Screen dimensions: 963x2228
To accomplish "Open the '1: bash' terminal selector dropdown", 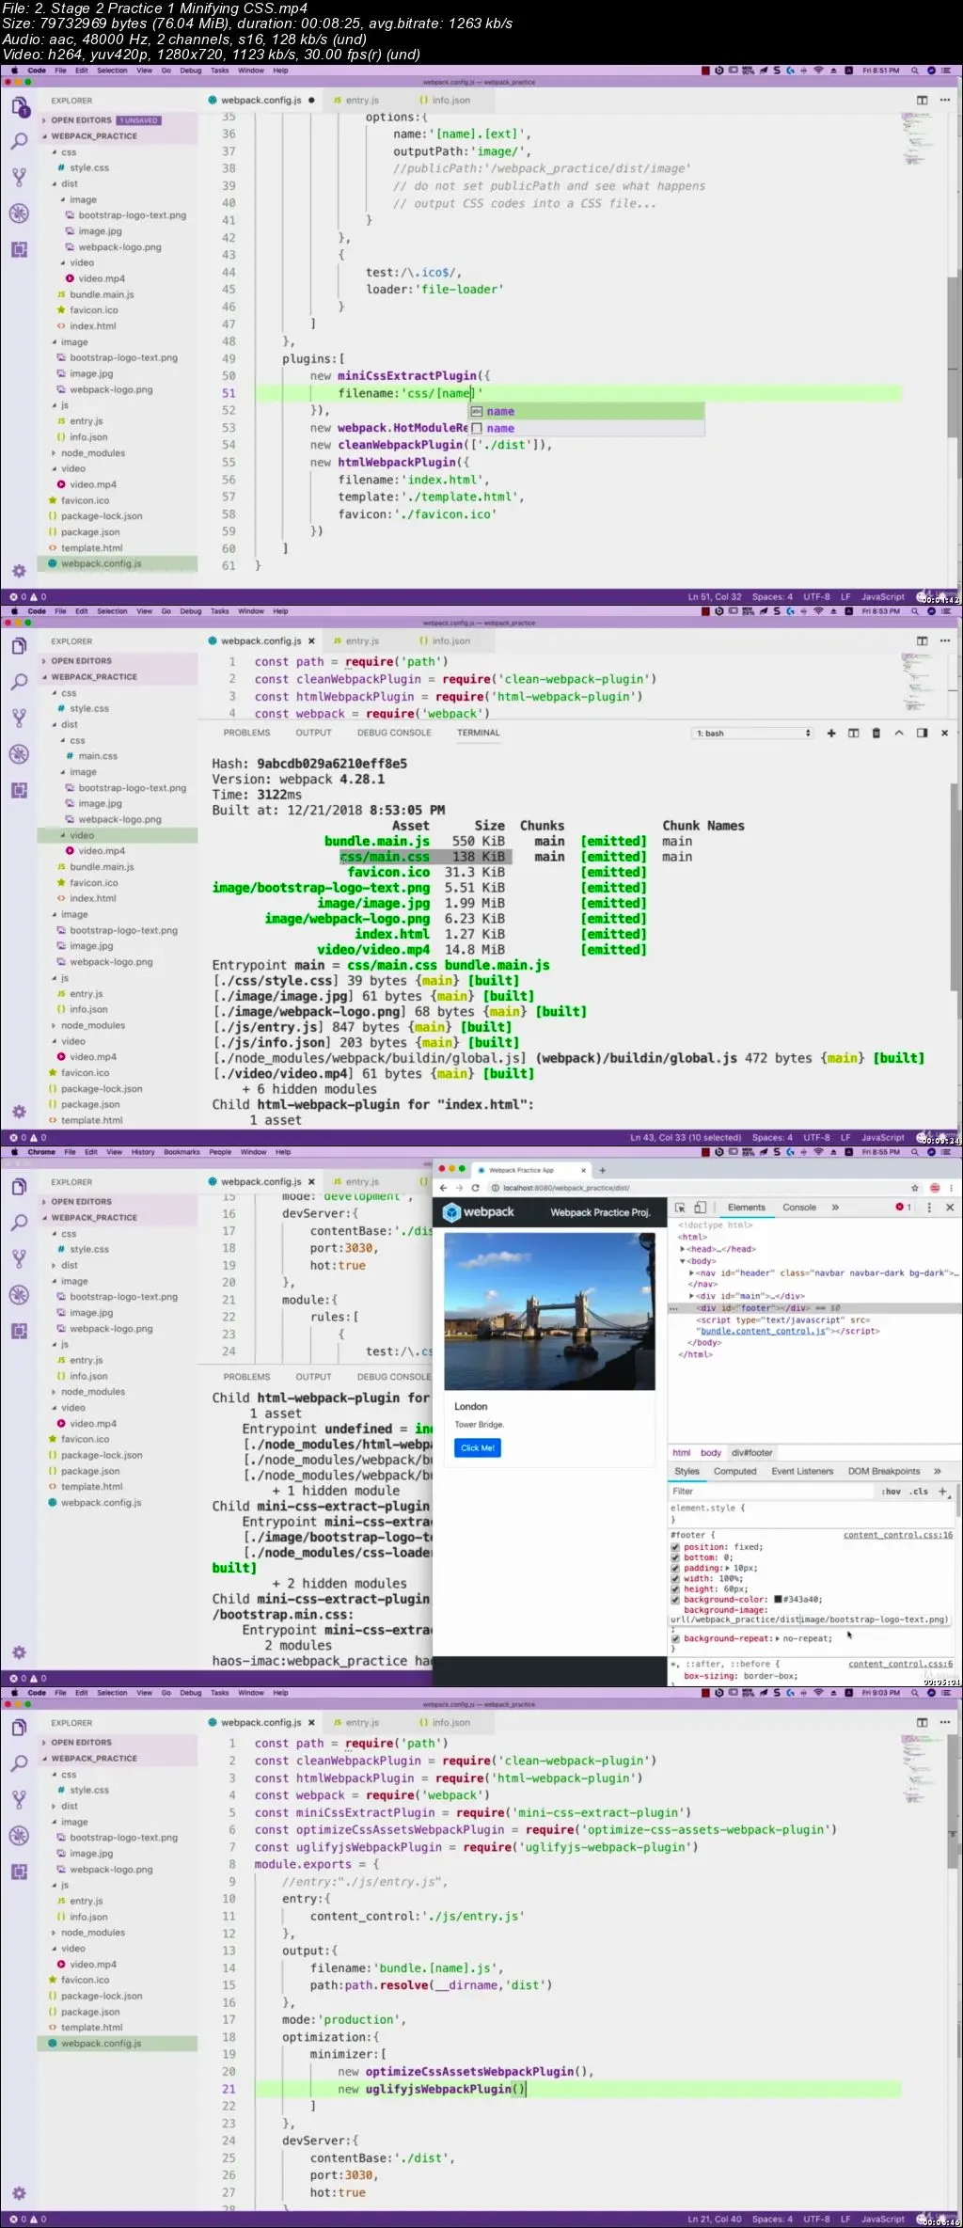I will pyautogui.click(x=752, y=733).
